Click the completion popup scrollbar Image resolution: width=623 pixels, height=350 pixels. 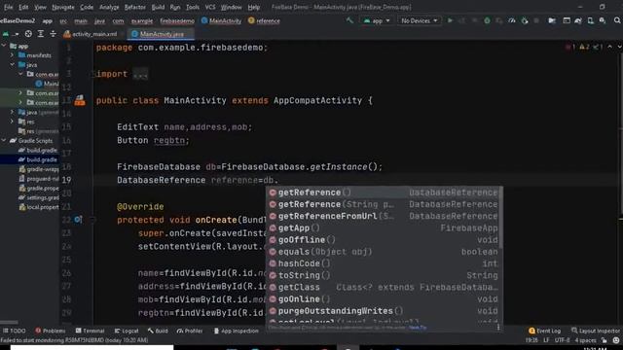500,218
